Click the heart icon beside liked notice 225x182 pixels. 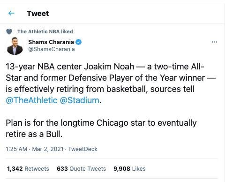[x=9, y=31]
